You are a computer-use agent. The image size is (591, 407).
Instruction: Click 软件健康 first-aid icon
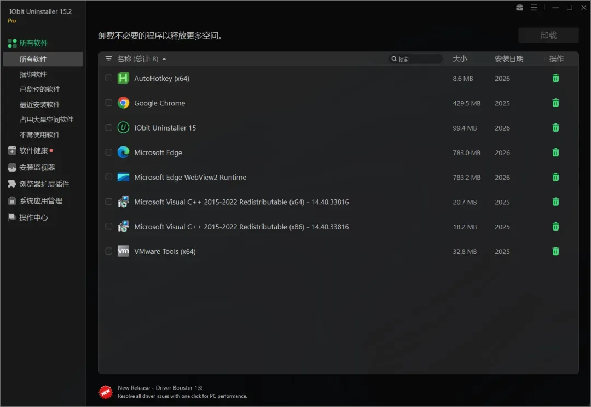click(x=12, y=150)
